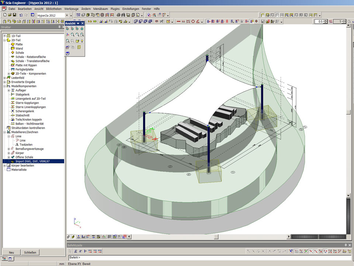Click the New file icon in the toolbar
The height and width of the screenshot is (266, 354).
click(x=4, y=15)
